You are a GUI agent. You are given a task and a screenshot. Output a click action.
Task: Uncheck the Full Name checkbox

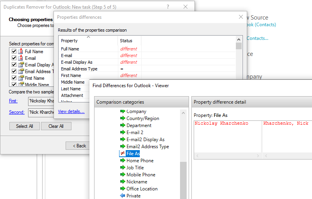(14, 51)
